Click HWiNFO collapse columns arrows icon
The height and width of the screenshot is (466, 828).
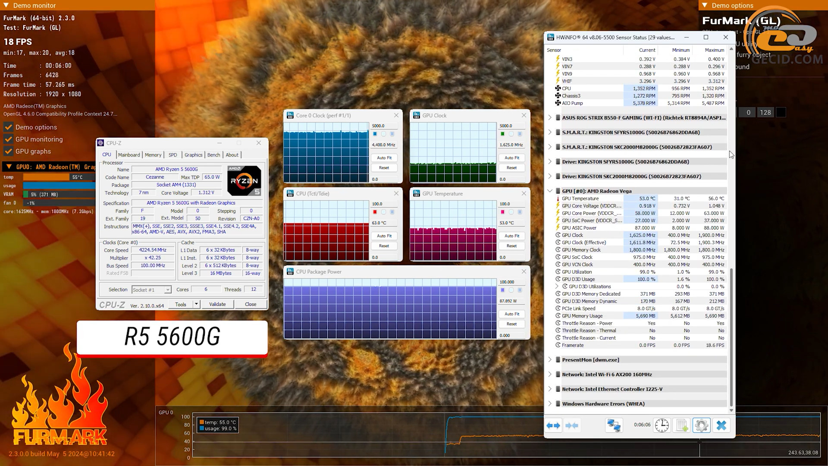[x=572, y=425]
